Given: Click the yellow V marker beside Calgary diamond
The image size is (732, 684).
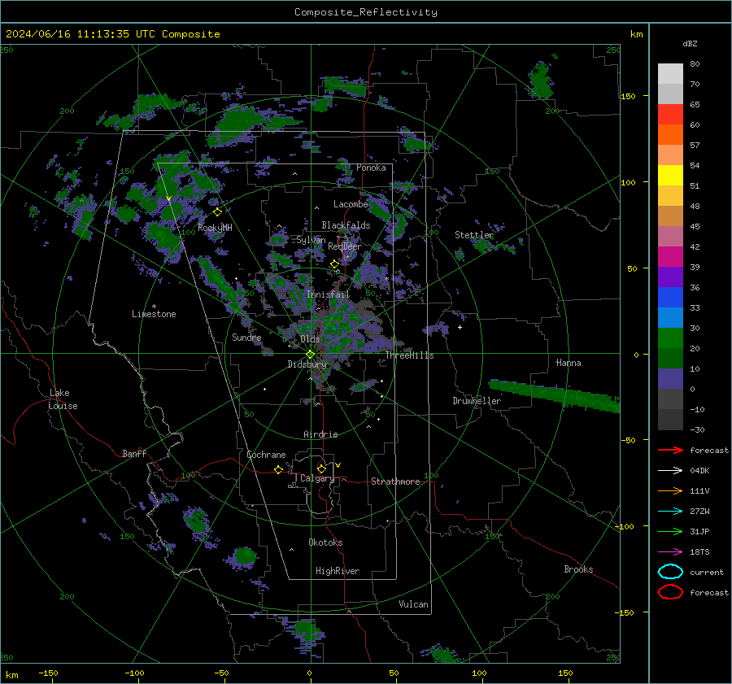Looking at the screenshot, I should pos(338,465).
